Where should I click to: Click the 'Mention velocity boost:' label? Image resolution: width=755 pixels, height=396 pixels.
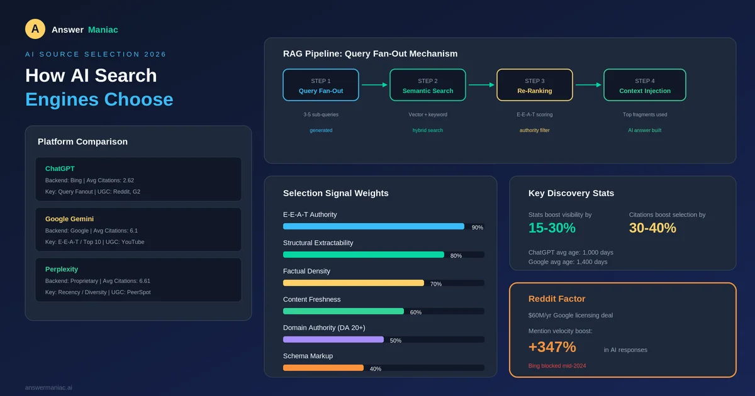(x=561, y=330)
